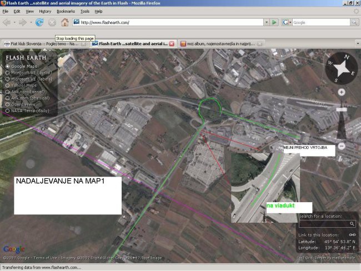Go forward with the Forward arrow button
The height and width of the screenshot is (271, 361).
[x=23, y=23]
